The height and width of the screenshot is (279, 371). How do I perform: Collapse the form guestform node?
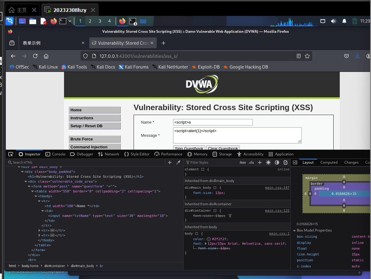point(29,187)
